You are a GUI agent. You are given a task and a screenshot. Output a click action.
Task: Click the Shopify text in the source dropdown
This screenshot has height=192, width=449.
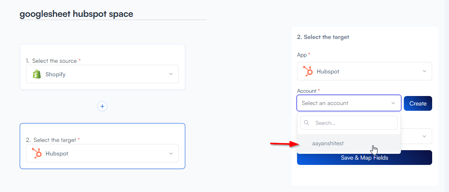click(55, 74)
